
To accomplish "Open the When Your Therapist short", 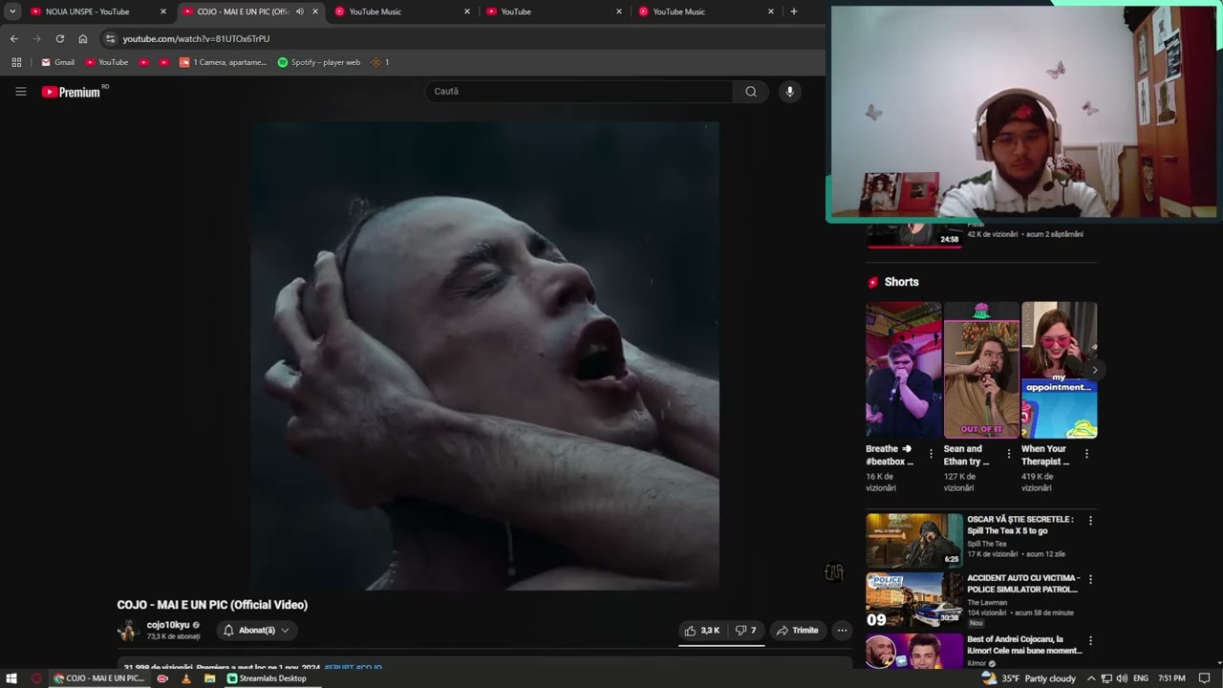I will [1059, 370].
